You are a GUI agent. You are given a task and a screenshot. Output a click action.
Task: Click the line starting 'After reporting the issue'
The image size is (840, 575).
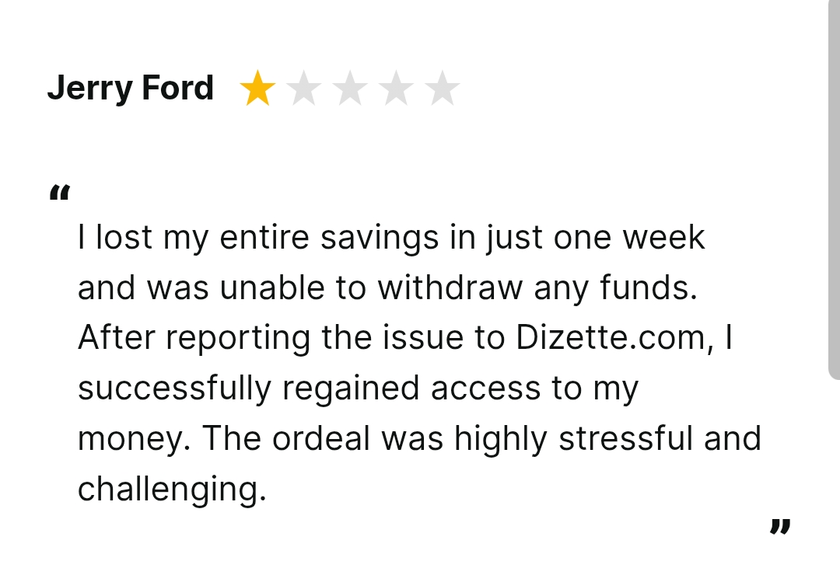pos(405,338)
